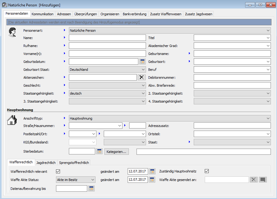Clear Waffe Akte gesendet an with X icon

253,180
